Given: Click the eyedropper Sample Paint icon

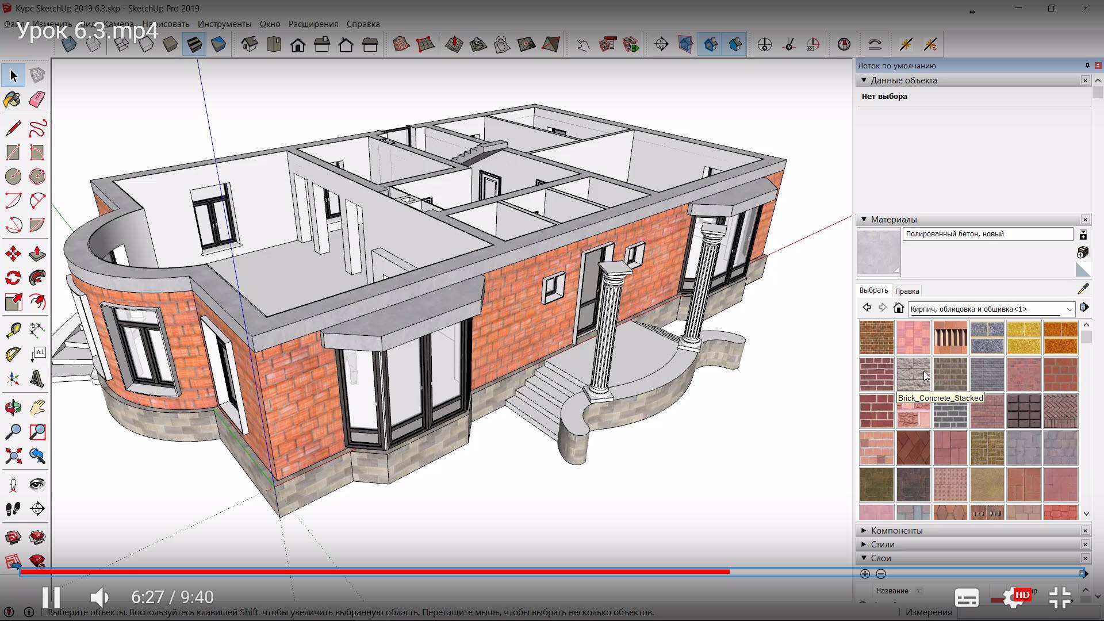Looking at the screenshot, I should (x=1083, y=289).
